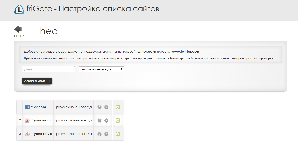Delete the *.yandex.ru entry
This screenshot has height=150, width=298.
click(106, 120)
